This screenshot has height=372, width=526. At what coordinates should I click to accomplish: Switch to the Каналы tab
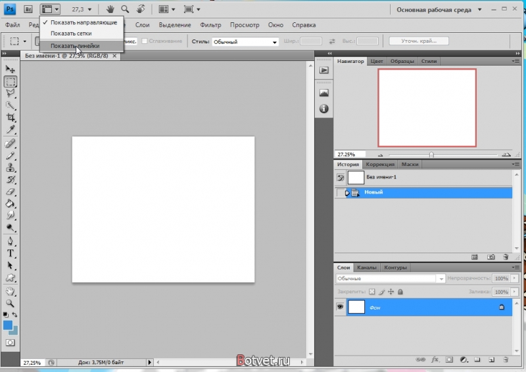pos(366,268)
